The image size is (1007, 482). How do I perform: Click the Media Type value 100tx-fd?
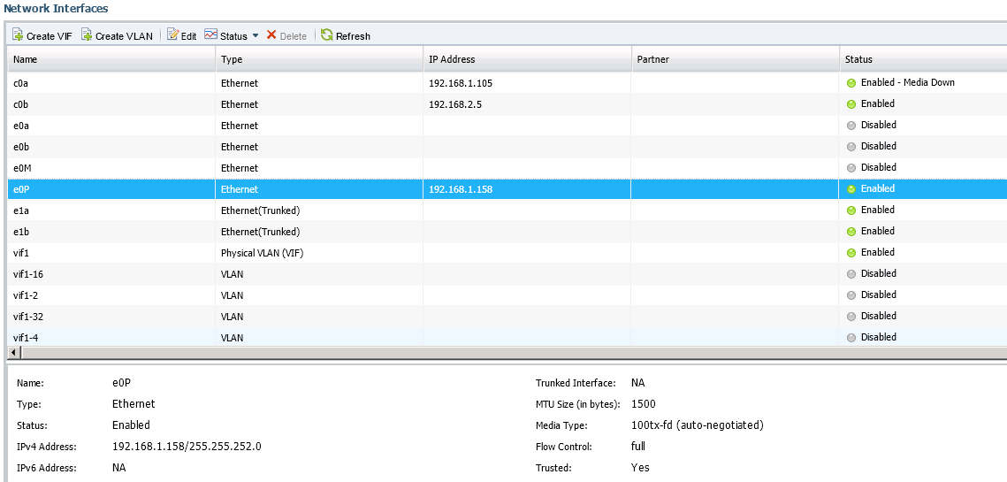(698, 425)
